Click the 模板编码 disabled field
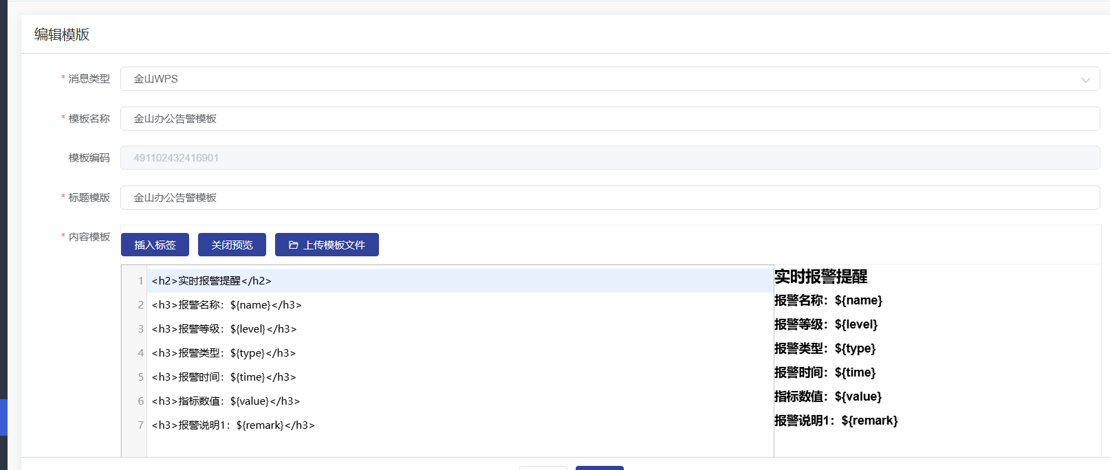This screenshot has height=470, width=1110. coord(609,158)
